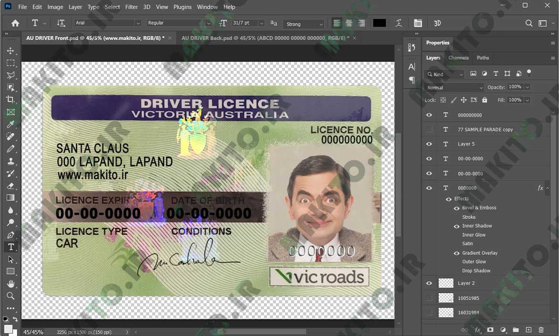Click the swap foreground/background colors arrow
Image resolution: width=559 pixels, height=336 pixels.
[x=15, y=319]
